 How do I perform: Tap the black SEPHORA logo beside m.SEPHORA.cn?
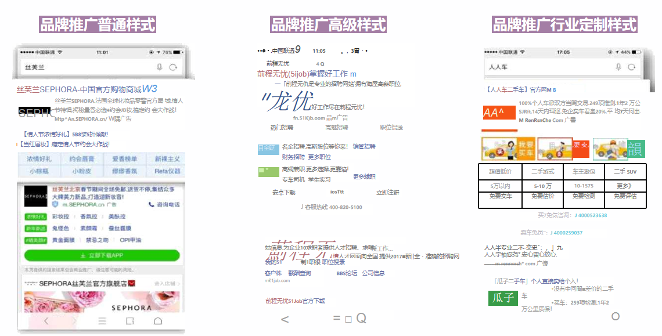(x=35, y=196)
